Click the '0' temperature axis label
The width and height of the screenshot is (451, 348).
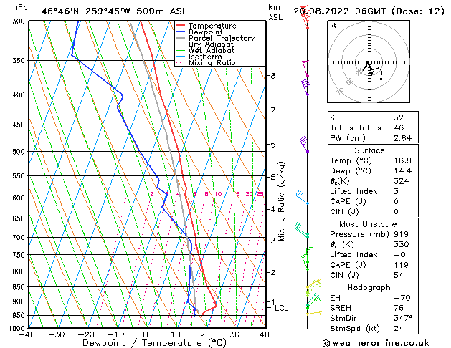(x=146, y=334)
